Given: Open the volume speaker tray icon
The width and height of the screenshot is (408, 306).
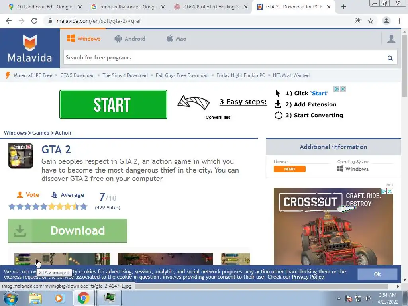Looking at the screenshot, I should (x=368, y=298).
